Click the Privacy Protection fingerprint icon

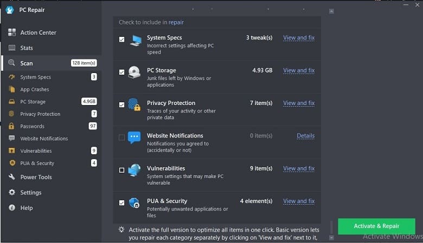tap(134, 104)
